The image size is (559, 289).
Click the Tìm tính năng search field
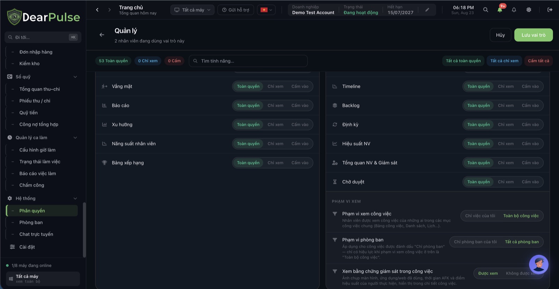[x=248, y=61]
